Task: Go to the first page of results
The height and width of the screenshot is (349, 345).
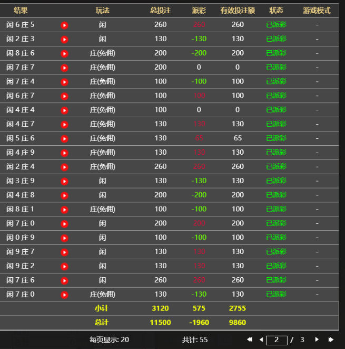Action: [x=249, y=339]
